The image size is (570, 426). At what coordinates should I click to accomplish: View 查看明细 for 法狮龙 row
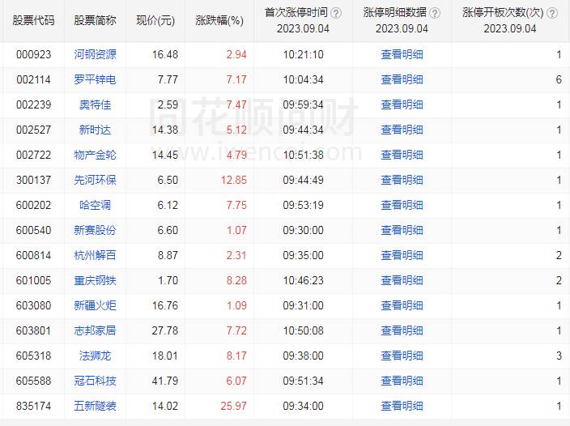point(402,356)
